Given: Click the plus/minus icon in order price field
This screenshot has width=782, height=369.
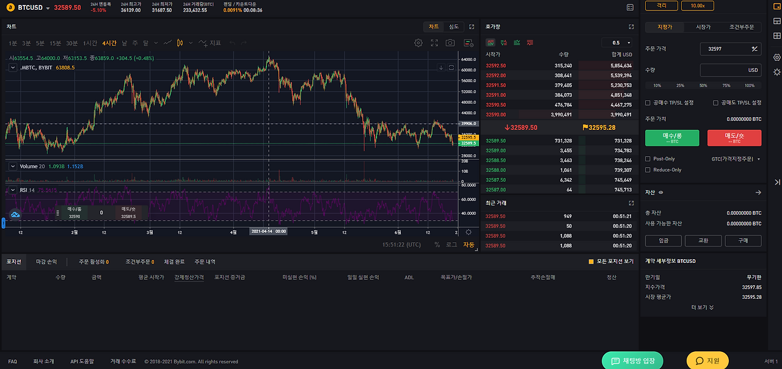Looking at the screenshot, I should pos(755,49).
